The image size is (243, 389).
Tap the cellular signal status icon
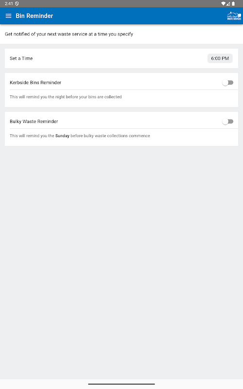point(228,3)
